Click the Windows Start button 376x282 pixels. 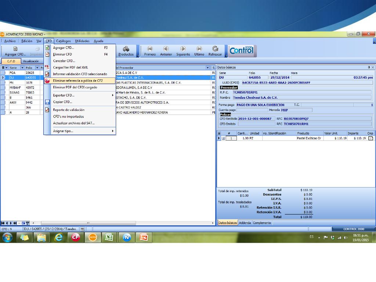pyautogui.click(x=7, y=238)
